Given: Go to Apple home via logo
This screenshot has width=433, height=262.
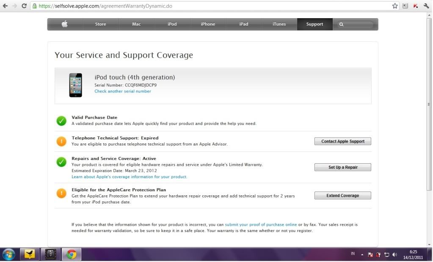Looking at the screenshot, I should [65, 24].
